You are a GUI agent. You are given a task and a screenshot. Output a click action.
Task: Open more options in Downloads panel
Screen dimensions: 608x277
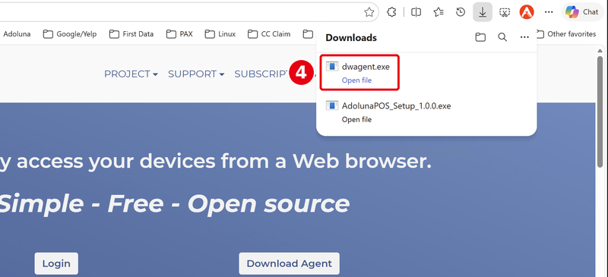click(x=524, y=37)
